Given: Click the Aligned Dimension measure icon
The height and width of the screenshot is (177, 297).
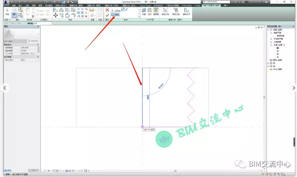Looking at the screenshot, I should point(92,10).
